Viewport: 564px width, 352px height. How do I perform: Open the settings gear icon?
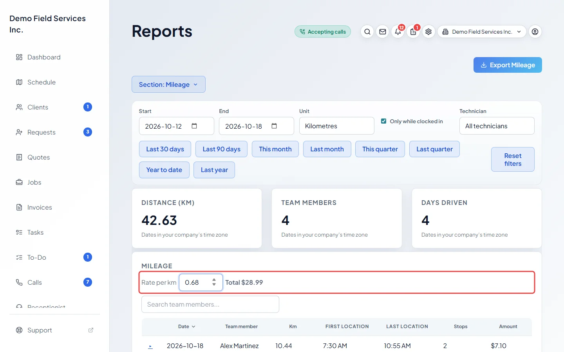tap(428, 32)
